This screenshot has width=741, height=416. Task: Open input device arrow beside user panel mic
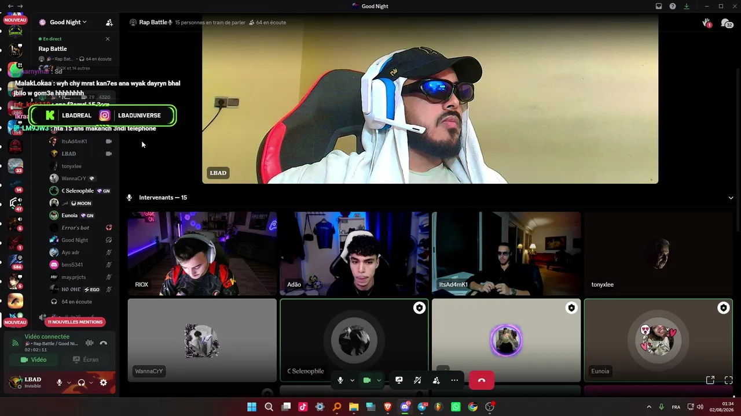(69, 382)
